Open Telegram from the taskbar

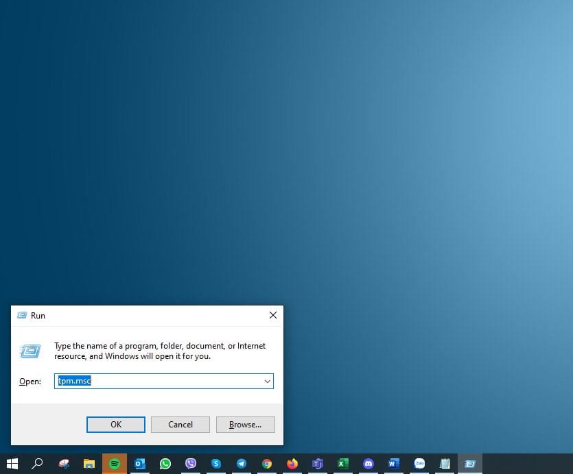(x=242, y=464)
